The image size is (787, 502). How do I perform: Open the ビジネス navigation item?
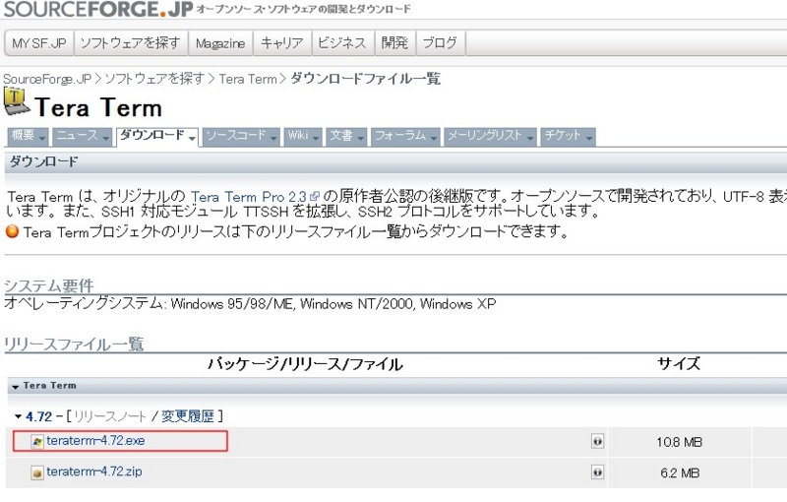click(x=342, y=43)
